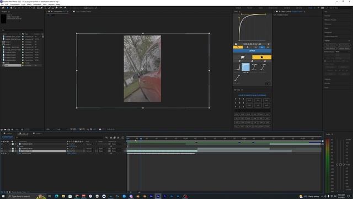Click the steep ease curve preset in Flow
The width and height of the screenshot is (353, 199).
(237, 67)
